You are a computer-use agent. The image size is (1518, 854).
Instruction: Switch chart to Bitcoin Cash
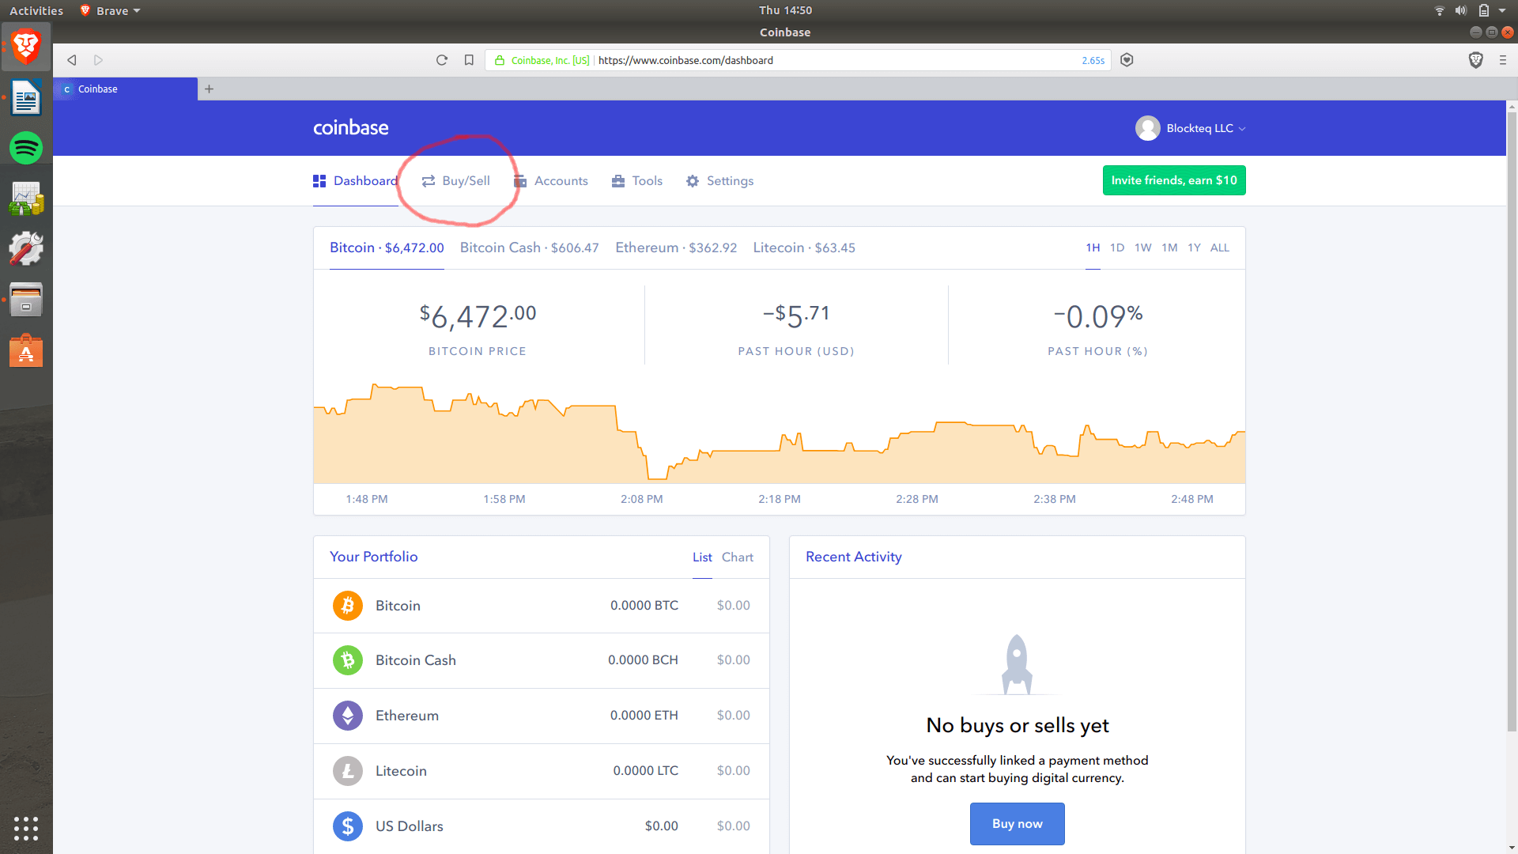pos(530,248)
